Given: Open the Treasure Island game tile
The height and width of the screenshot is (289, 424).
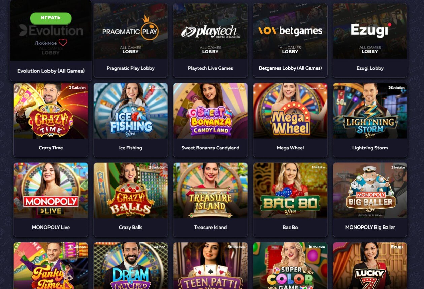Looking at the screenshot, I should [210, 200].
